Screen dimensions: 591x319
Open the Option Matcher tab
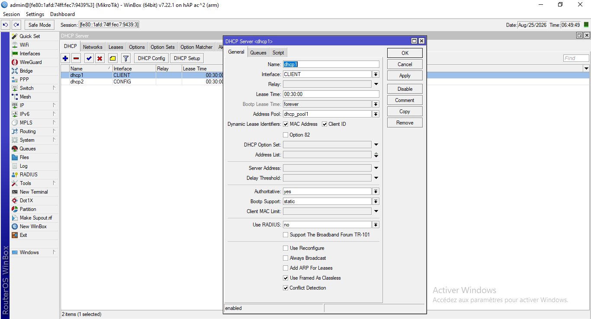(196, 47)
